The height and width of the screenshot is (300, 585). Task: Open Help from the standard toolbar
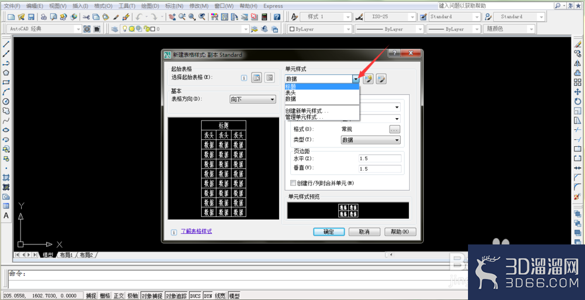[277, 17]
